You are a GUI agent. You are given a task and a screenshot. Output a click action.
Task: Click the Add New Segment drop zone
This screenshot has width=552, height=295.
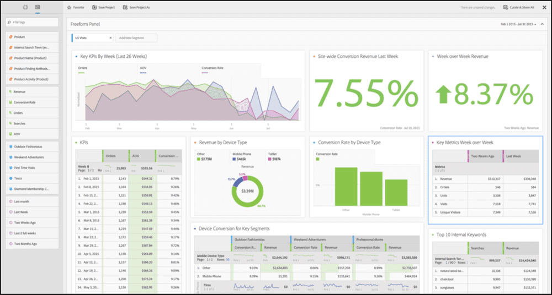(x=136, y=38)
